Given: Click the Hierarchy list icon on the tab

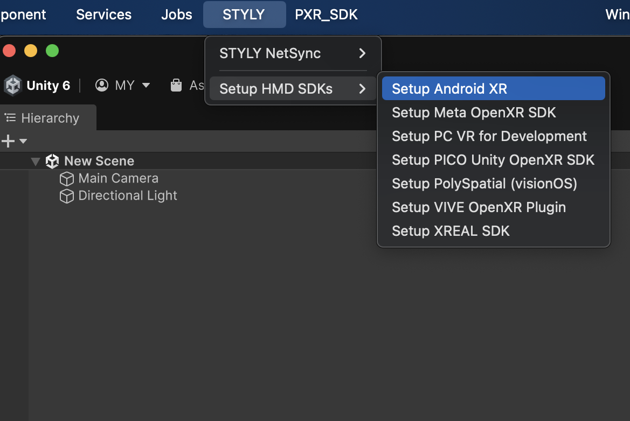Looking at the screenshot, I should [x=9, y=118].
